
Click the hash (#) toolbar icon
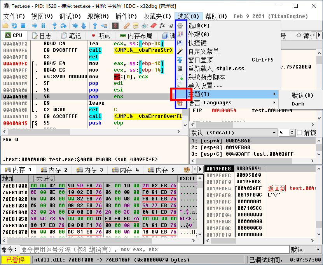click(171, 26)
